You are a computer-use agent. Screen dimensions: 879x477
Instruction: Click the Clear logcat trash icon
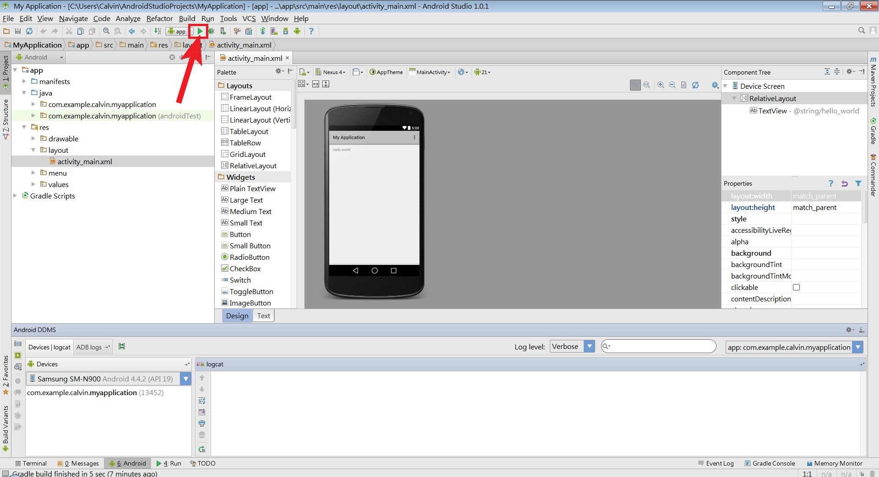(202, 435)
